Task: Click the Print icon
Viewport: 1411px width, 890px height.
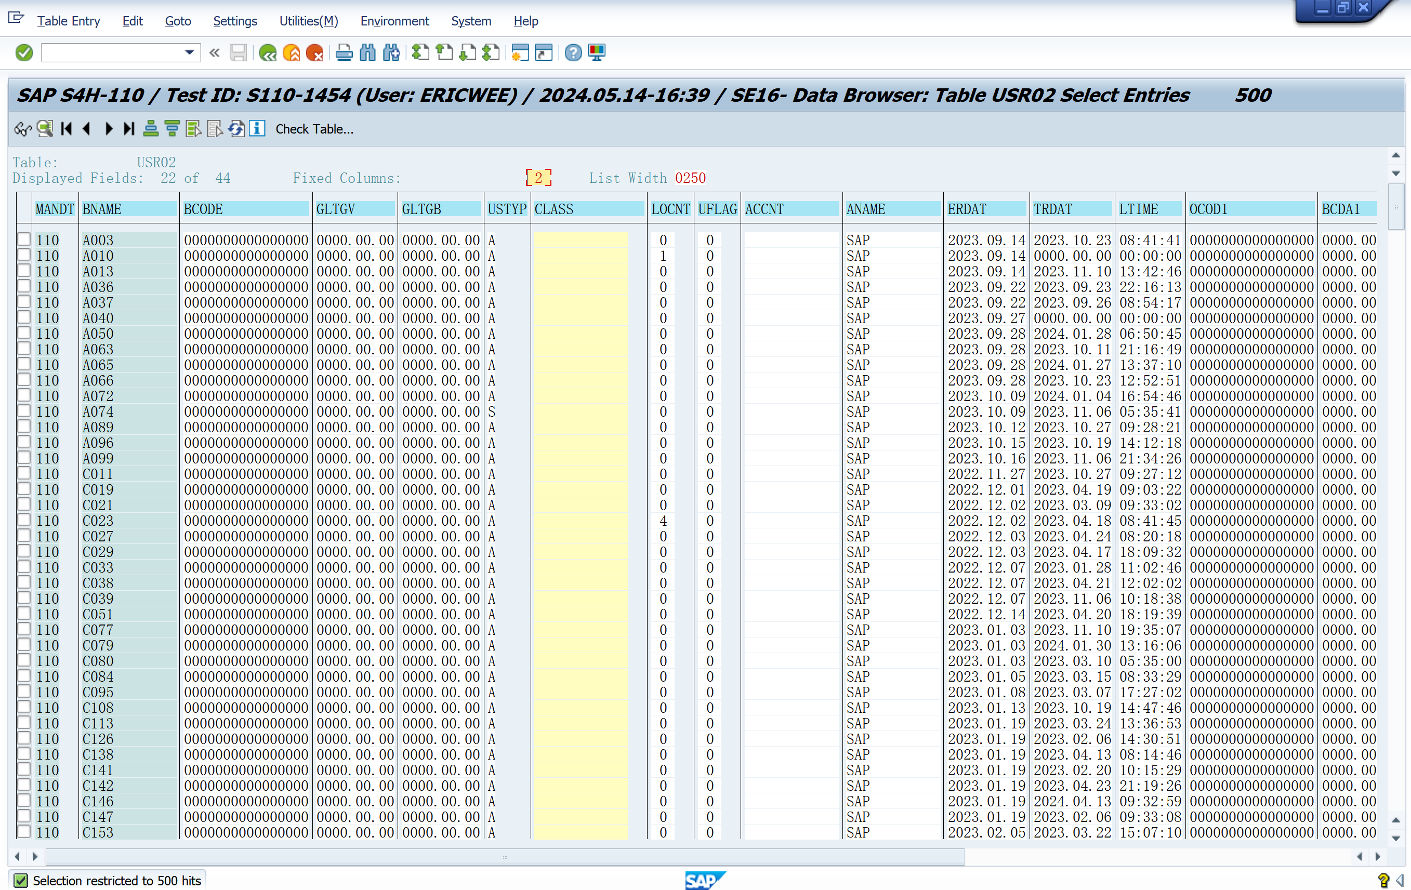Action: coord(344,54)
